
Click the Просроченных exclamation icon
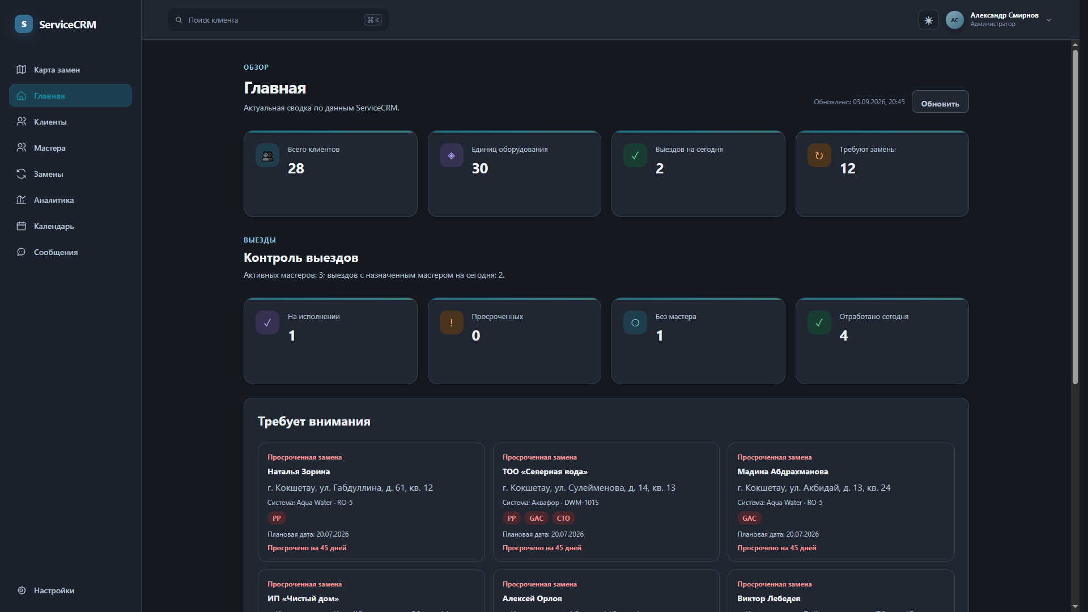452,322
